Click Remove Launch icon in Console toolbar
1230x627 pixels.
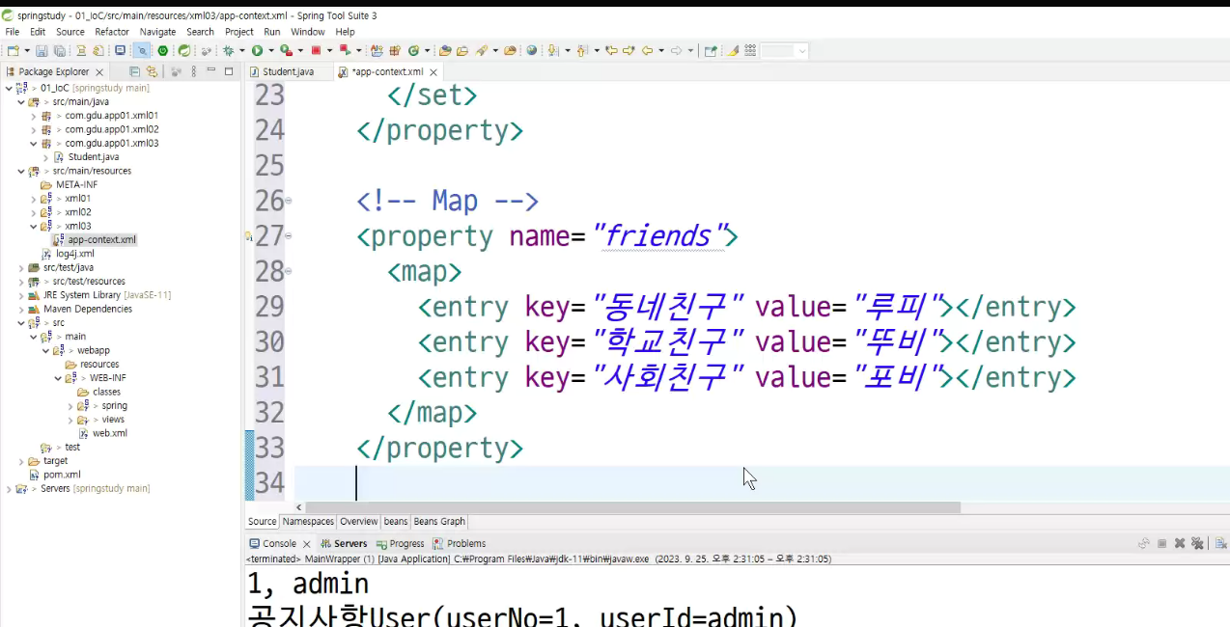click(x=1179, y=543)
